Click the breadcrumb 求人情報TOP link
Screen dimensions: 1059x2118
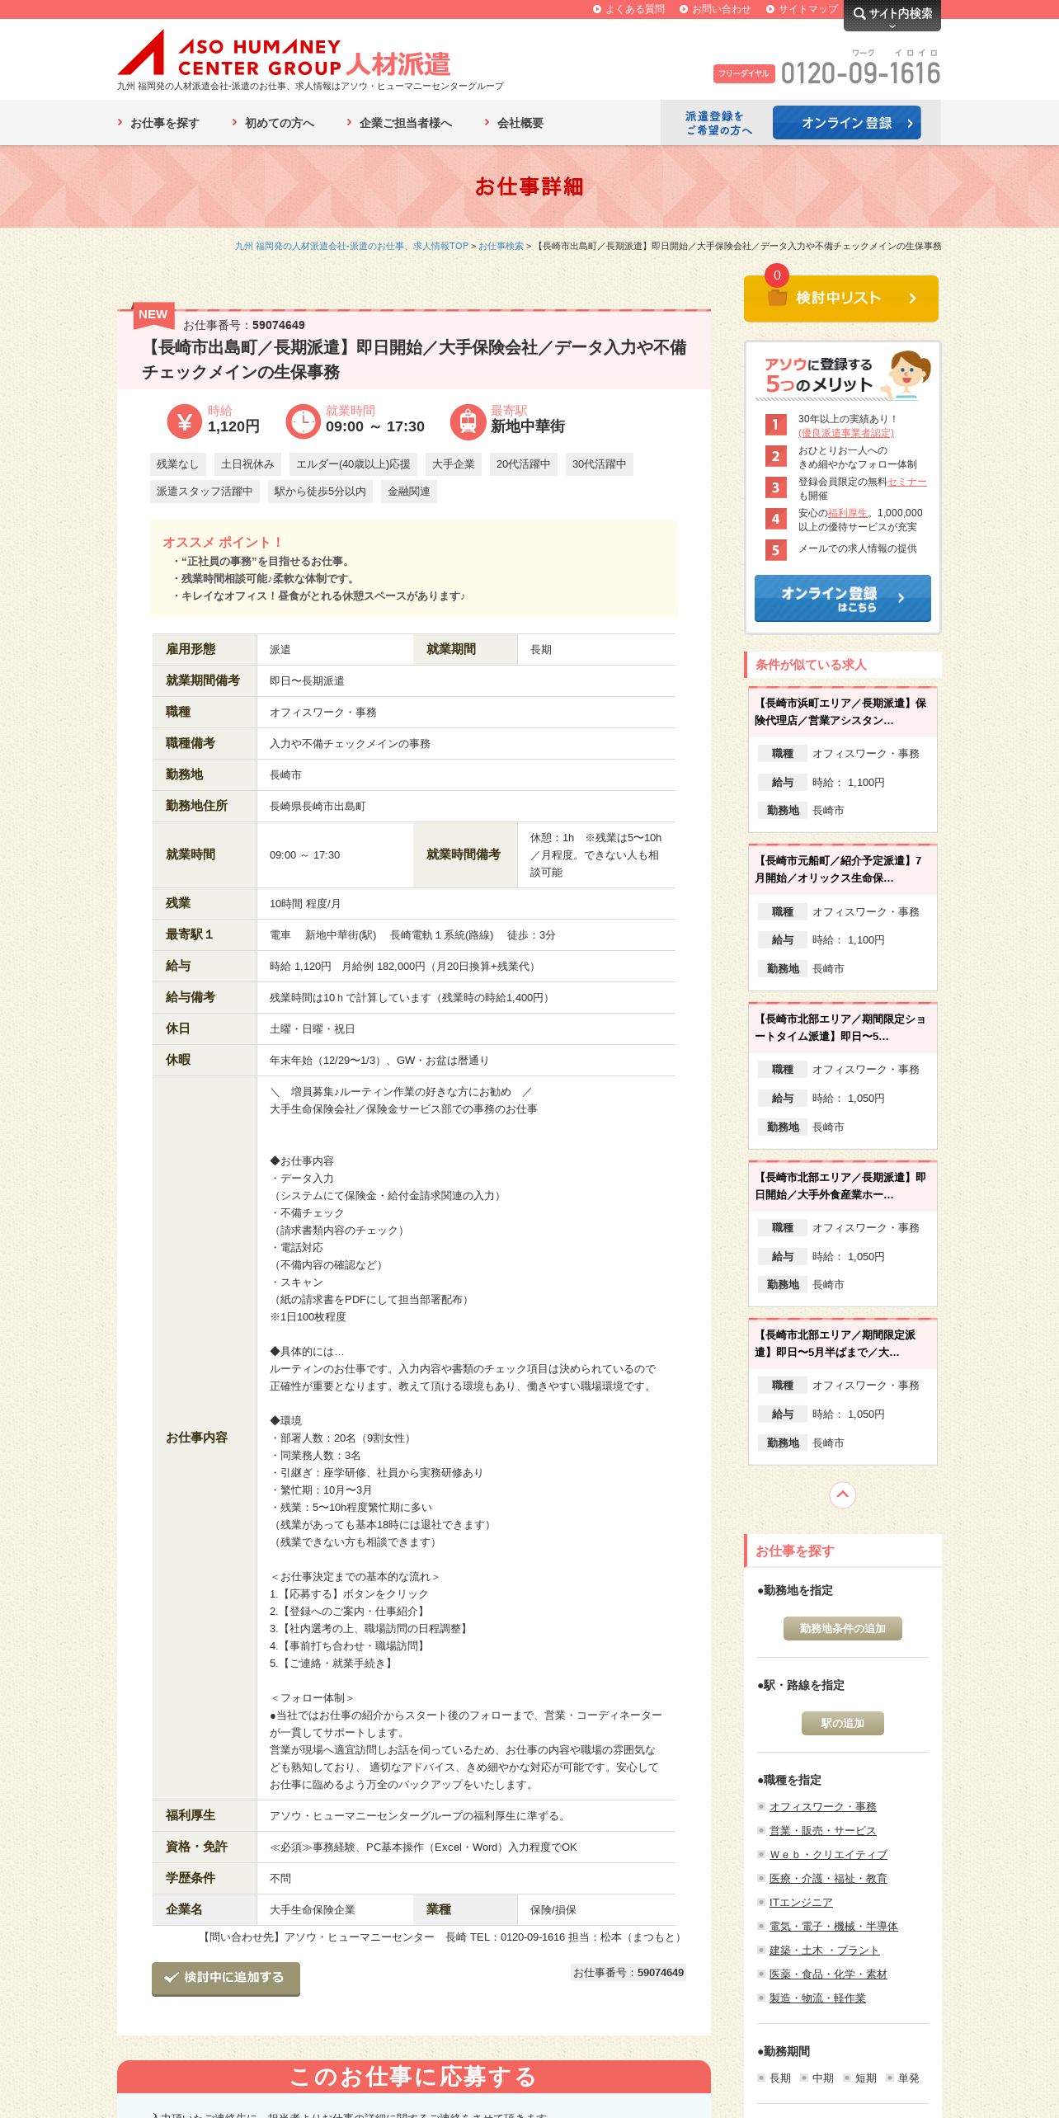[x=351, y=246]
